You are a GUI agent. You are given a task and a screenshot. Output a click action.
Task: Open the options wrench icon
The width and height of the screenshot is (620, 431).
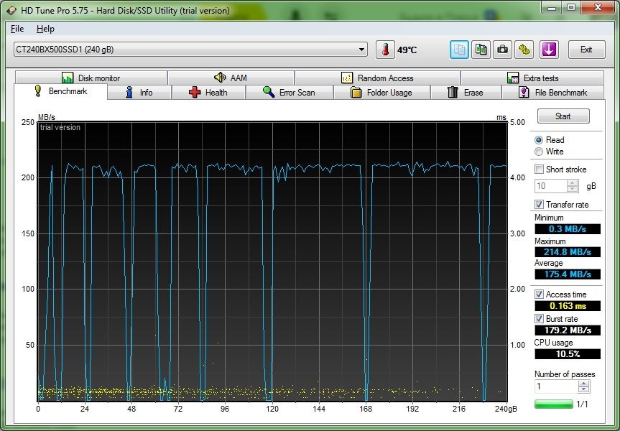click(x=526, y=50)
